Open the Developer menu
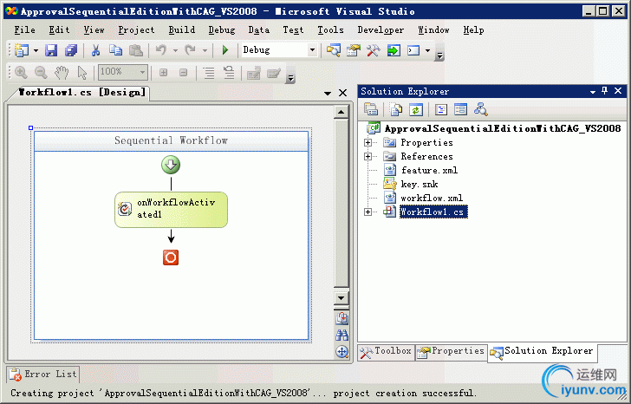 coord(381,30)
